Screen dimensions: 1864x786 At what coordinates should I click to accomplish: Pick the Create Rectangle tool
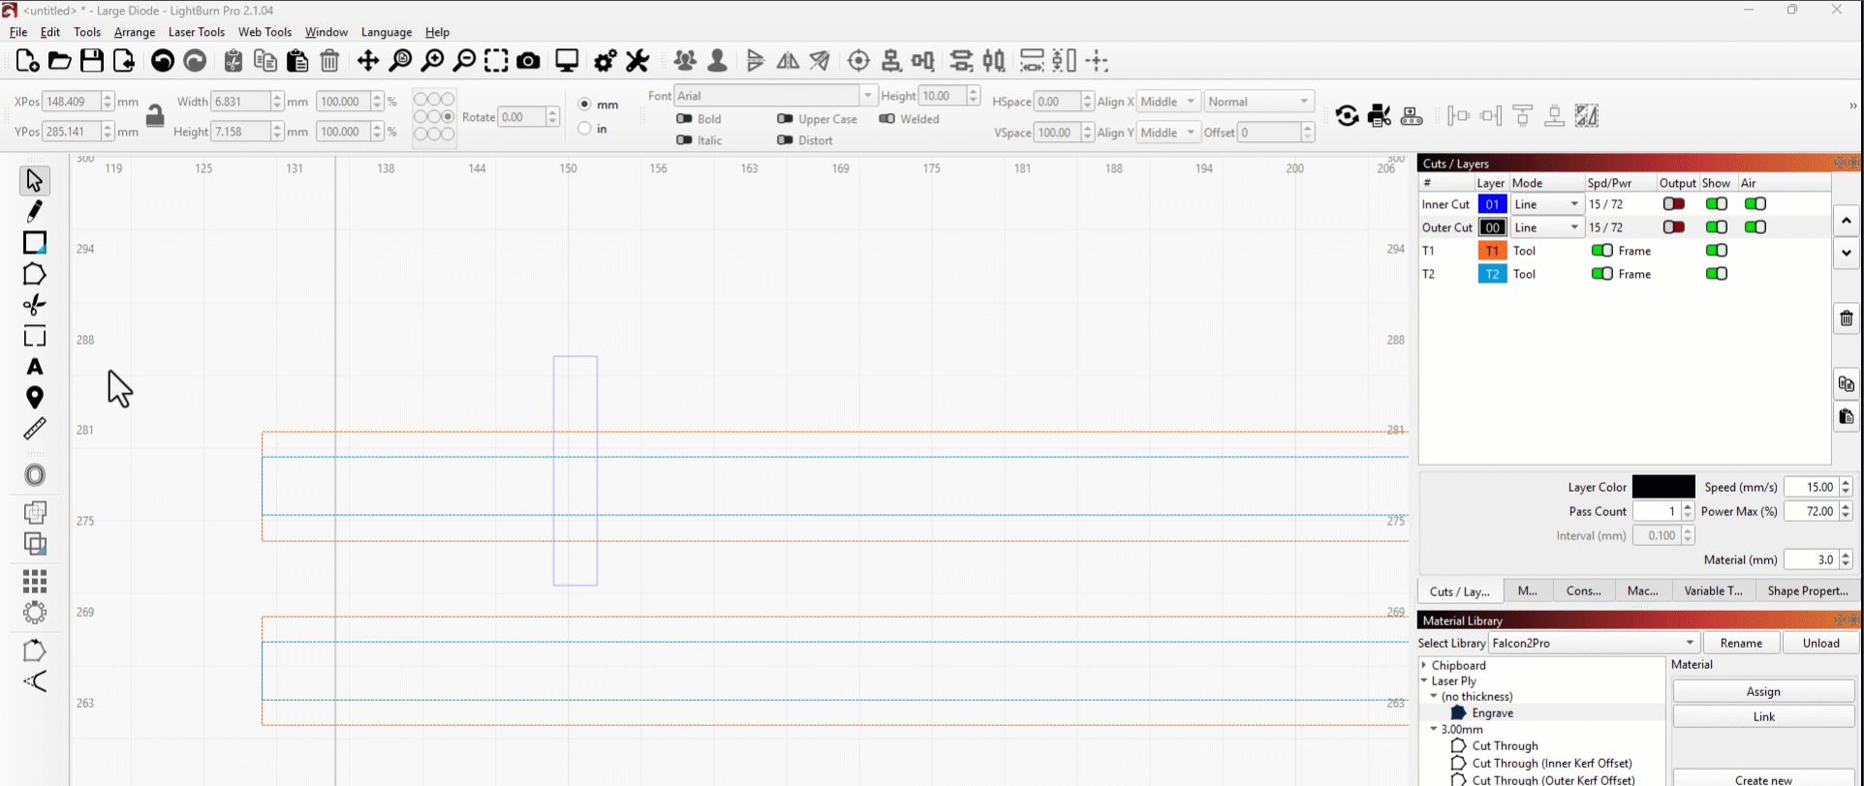[x=34, y=242]
